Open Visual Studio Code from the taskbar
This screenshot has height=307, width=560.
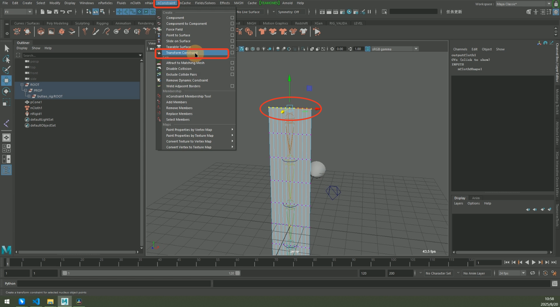point(36,301)
